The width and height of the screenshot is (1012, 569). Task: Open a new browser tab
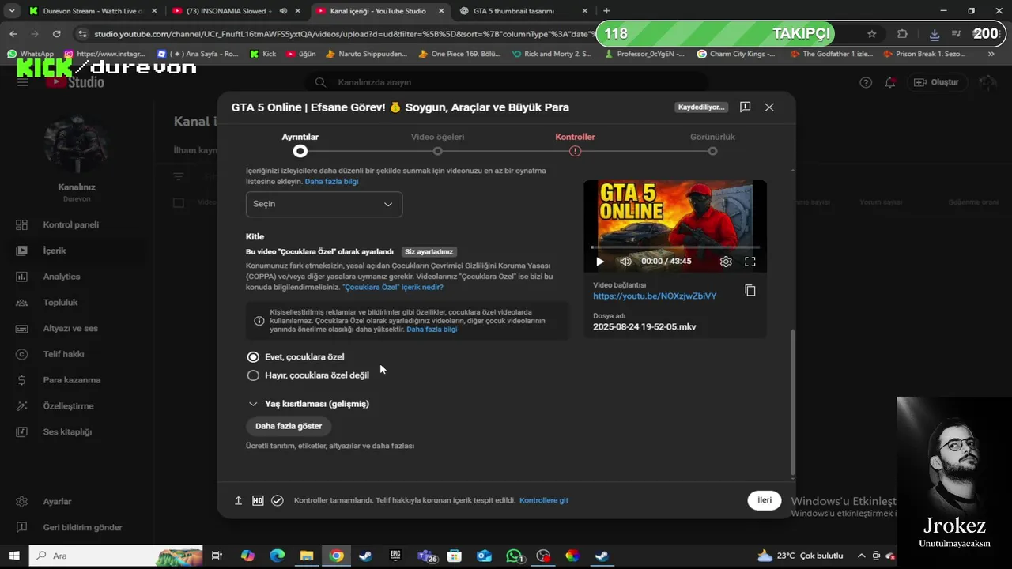tap(606, 11)
